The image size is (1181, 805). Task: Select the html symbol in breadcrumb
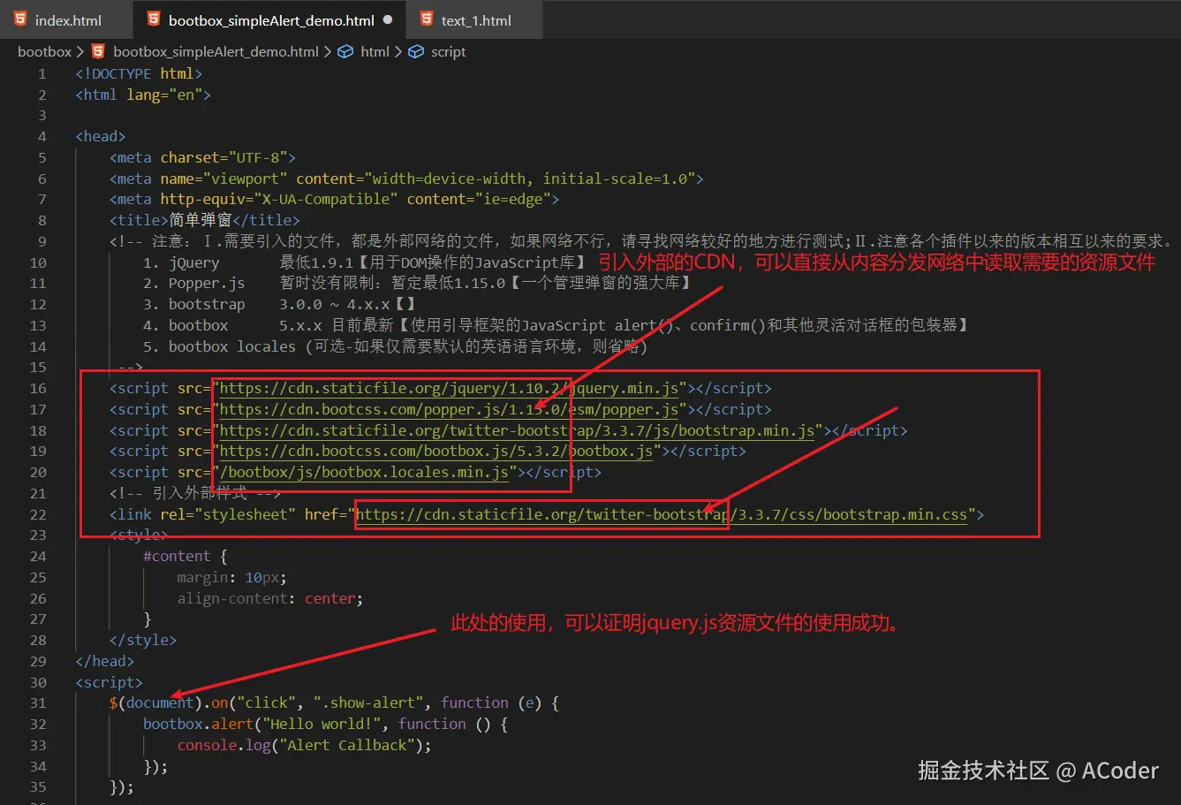pyautogui.click(x=375, y=51)
